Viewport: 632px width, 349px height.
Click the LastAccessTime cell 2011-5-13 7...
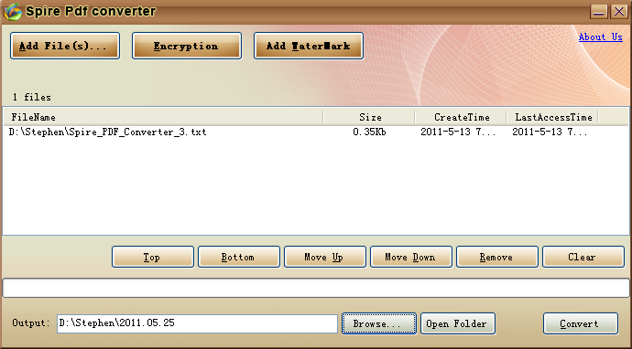(550, 132)
